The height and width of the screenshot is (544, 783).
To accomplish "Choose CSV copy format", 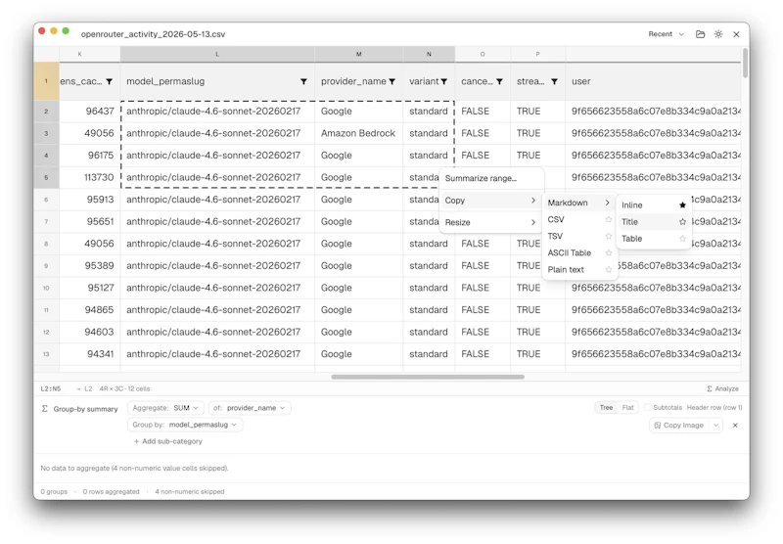I will point(578,219).
